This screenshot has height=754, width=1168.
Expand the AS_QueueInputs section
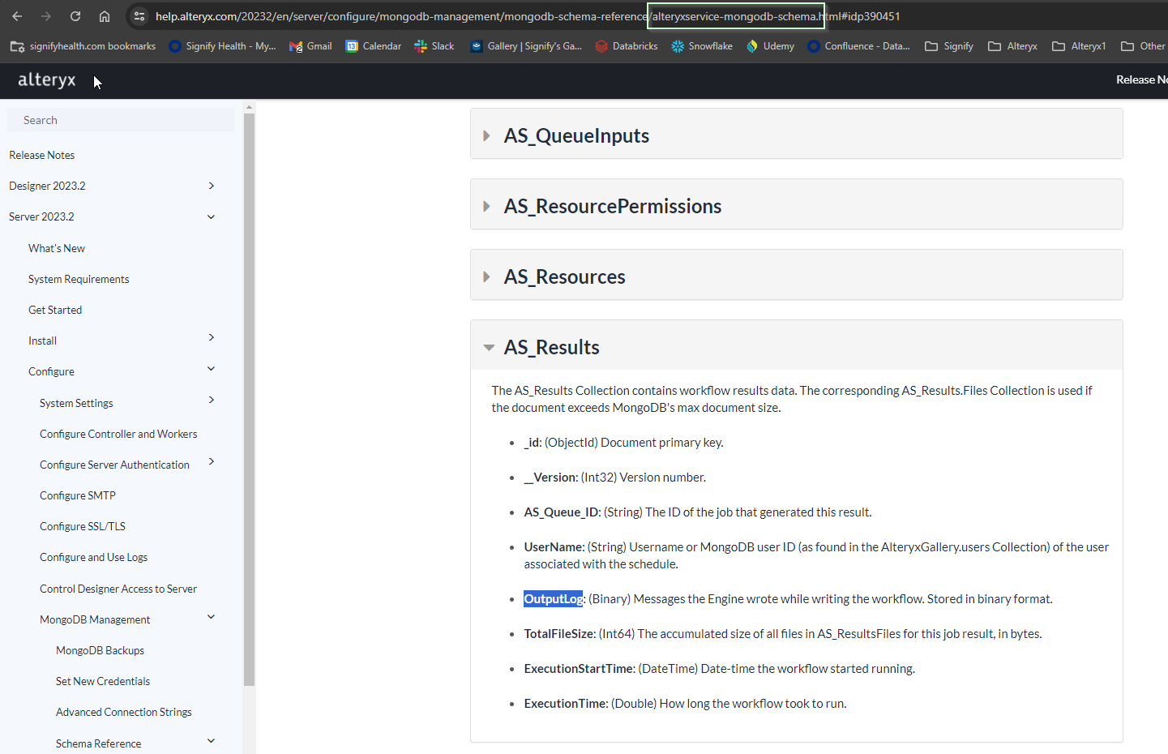486,135
